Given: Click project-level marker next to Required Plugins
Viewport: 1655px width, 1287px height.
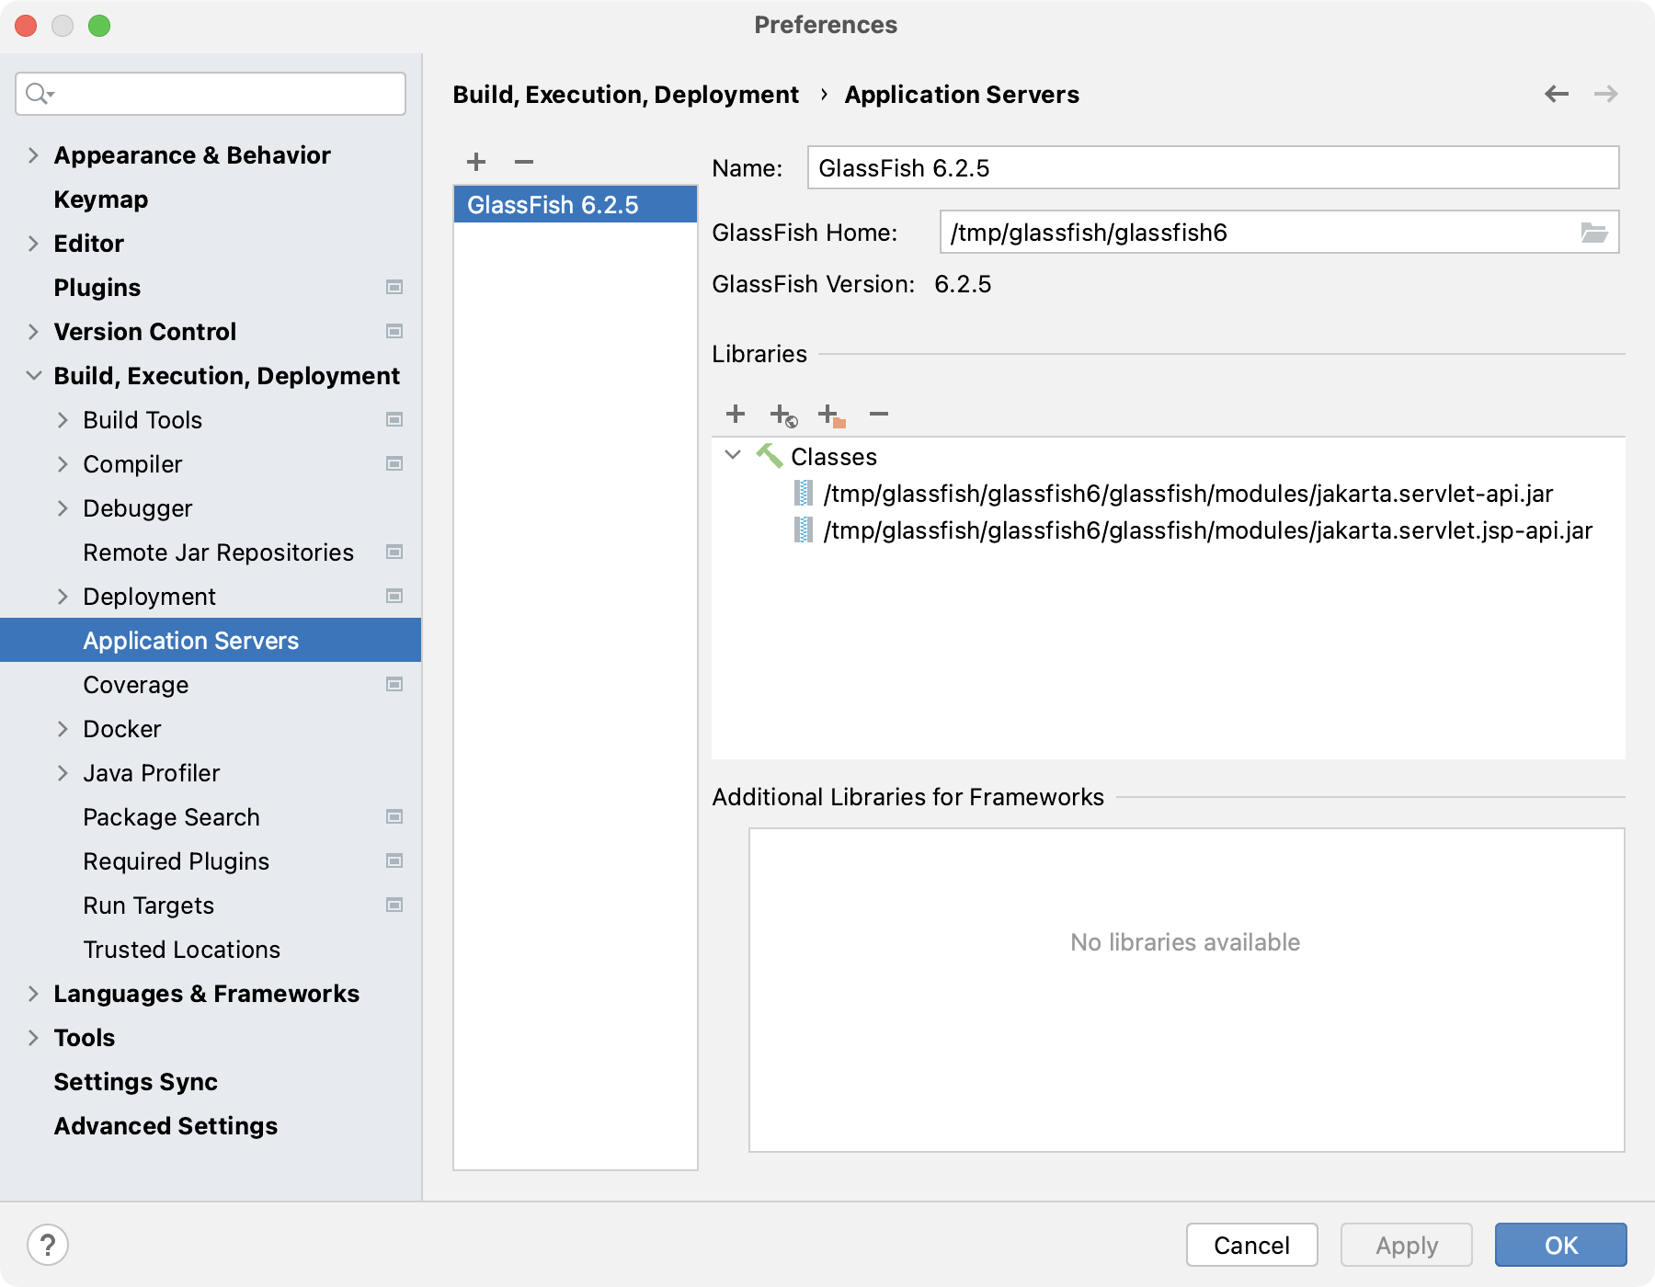Looking at the screenshot, I should click(394, 861).
